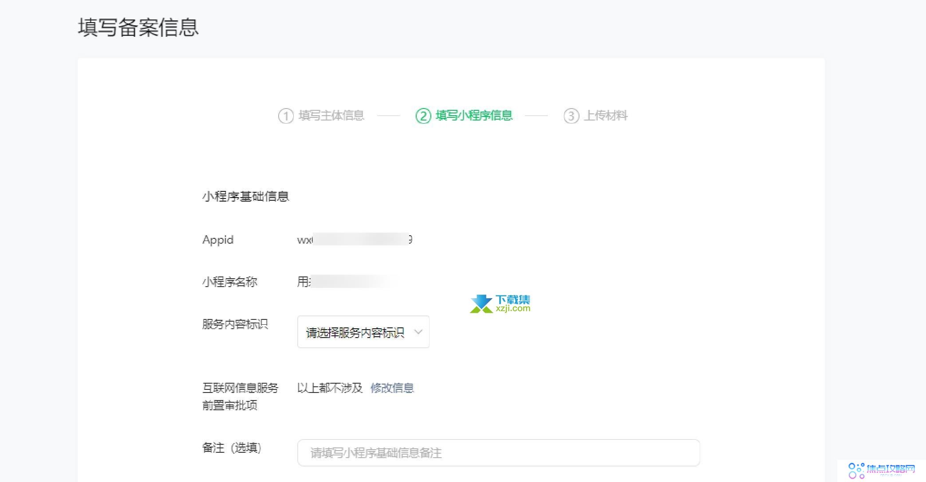
Task: Click the 小程序基础信息 section heading
Action: pyautogui.click(x=246, y=196)
